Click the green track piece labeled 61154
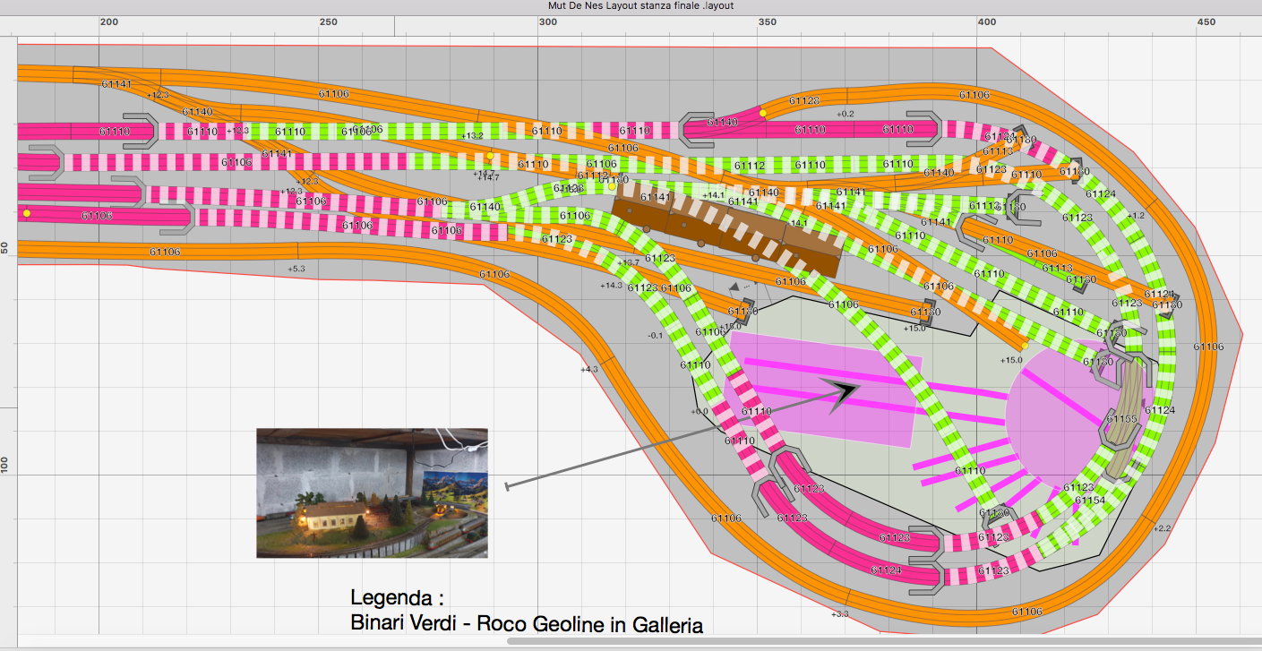 click(x=1089, y=501)
